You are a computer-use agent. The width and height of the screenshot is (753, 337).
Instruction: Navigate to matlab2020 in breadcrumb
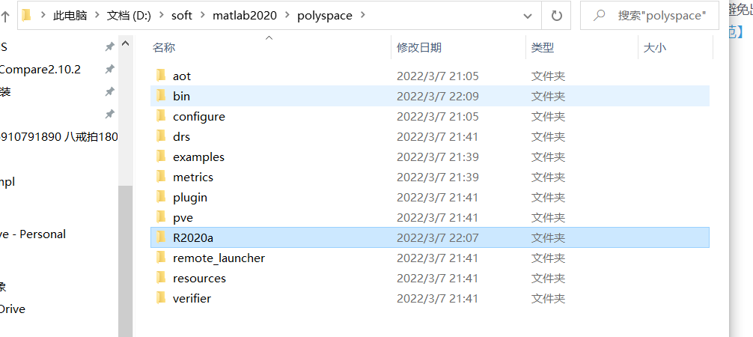(x=245, y=16)
